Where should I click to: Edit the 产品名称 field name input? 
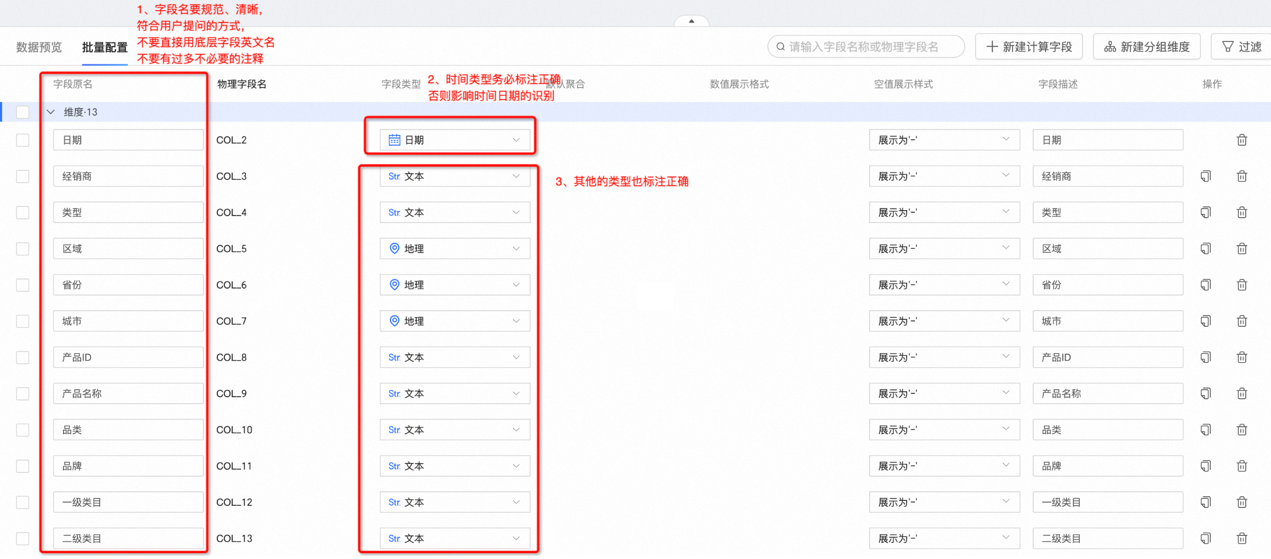click(128, 393)
